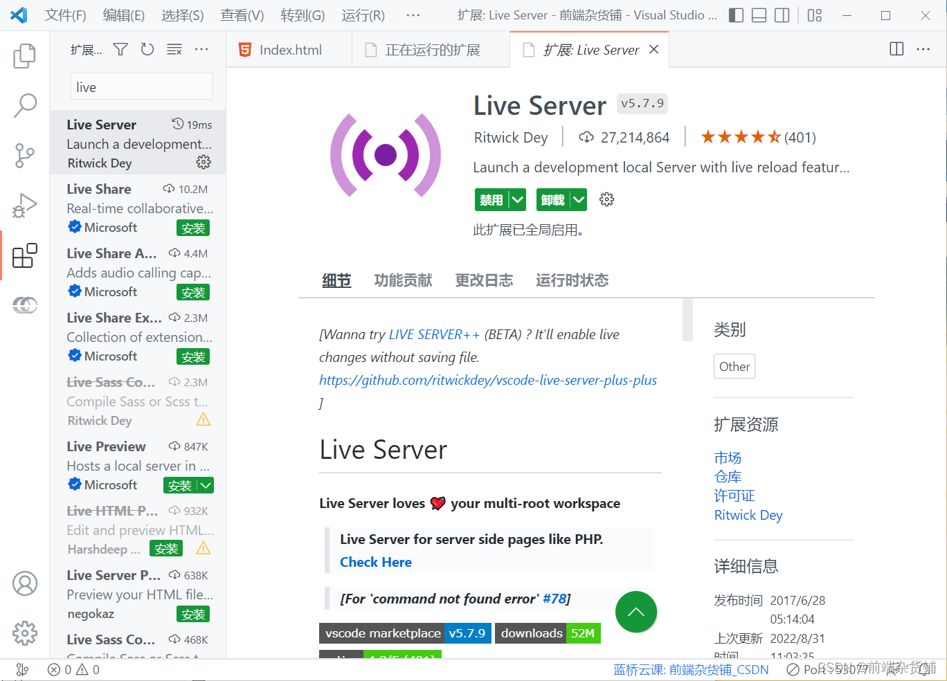Open the 文件(F) menu
Viewport: 947px width, 681px height.
[65, 15]
